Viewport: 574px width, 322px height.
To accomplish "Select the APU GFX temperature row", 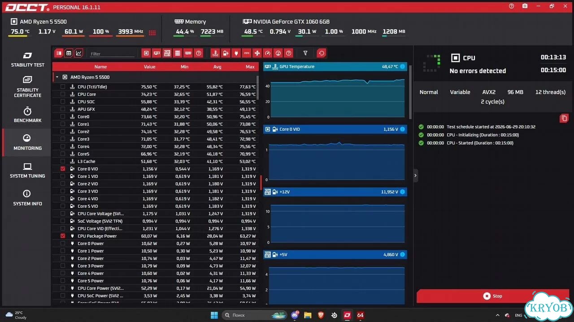I will (155, 109).
